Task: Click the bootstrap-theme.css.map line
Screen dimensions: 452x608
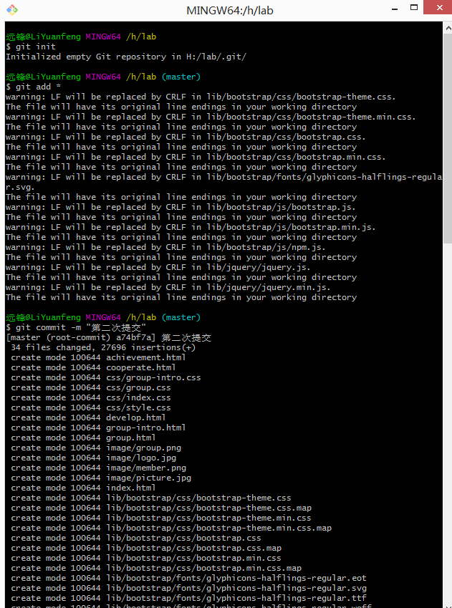Action: [161, 508]
